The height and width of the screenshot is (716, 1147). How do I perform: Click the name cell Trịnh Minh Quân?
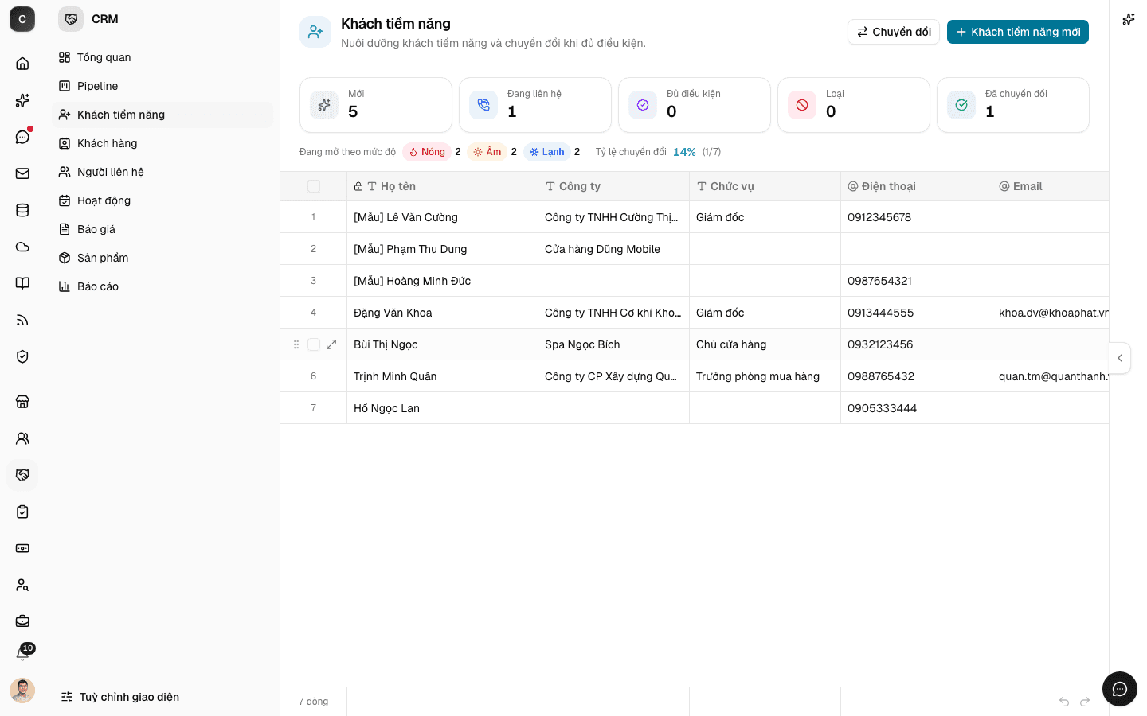pos(442,376)
